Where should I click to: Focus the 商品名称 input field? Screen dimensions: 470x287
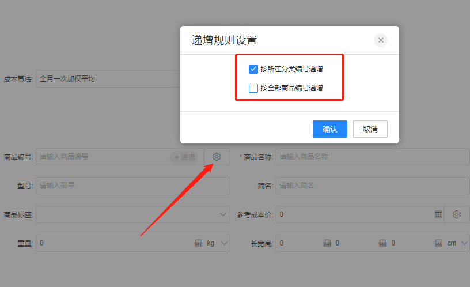click(373, 157)
